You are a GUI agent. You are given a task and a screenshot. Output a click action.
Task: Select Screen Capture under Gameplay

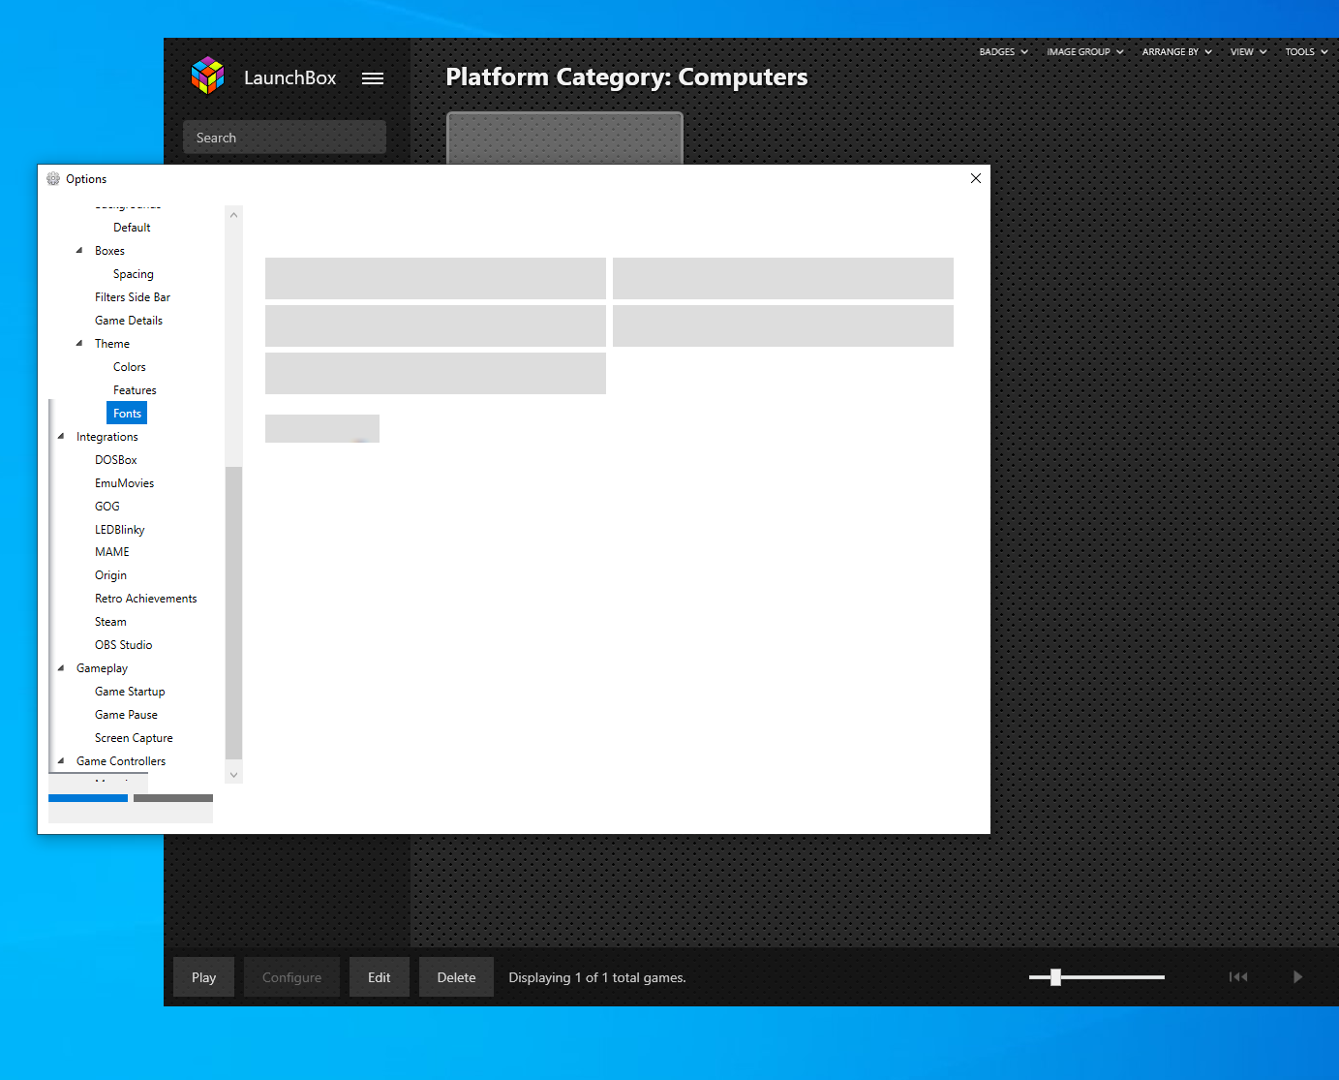(134, 738)
